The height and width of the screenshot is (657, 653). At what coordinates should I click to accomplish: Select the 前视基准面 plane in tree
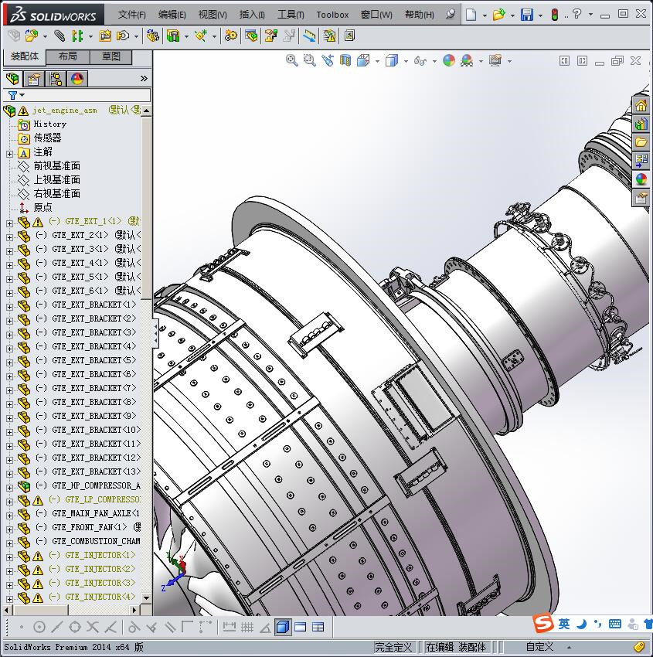[56, 166]
